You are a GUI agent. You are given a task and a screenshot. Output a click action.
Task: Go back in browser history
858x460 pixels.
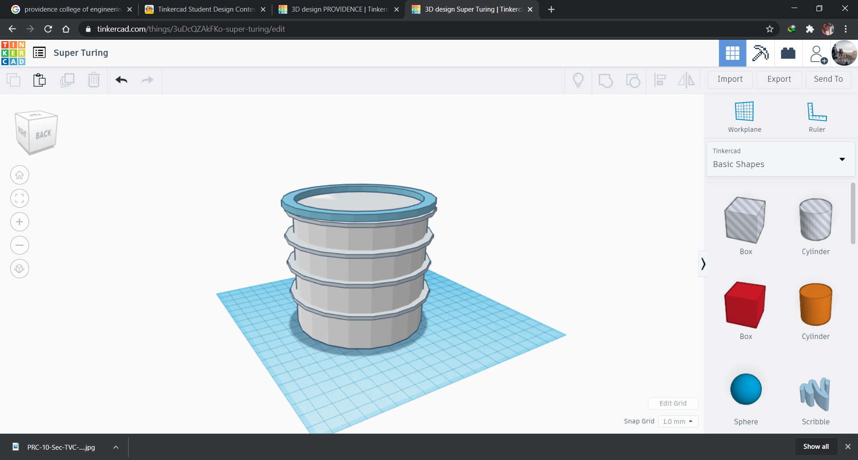[12, 29]
